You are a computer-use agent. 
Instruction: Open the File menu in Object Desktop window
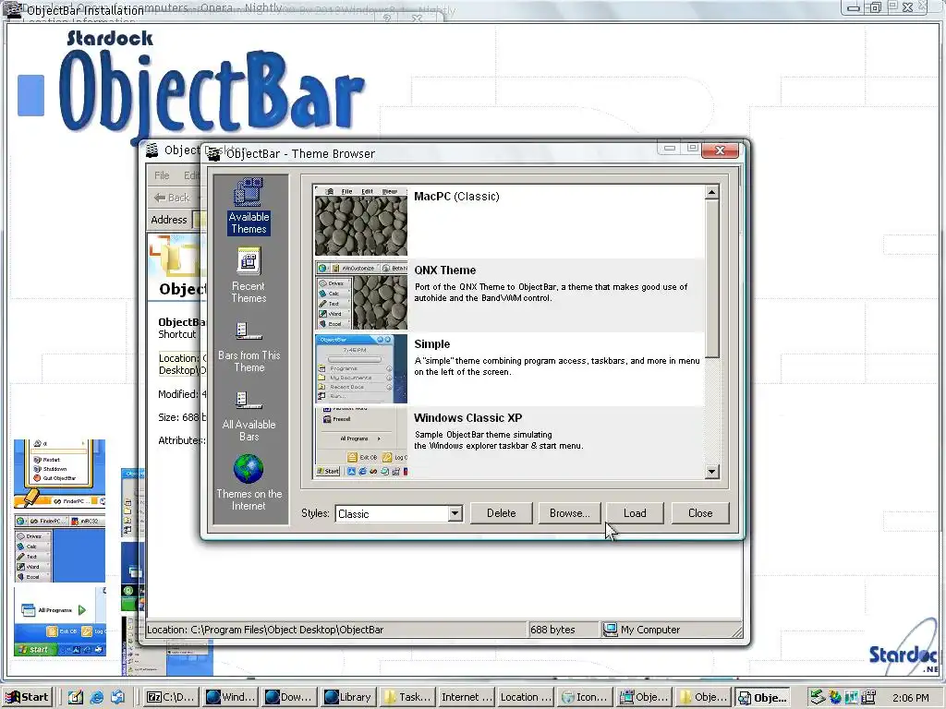click(162, 175)
